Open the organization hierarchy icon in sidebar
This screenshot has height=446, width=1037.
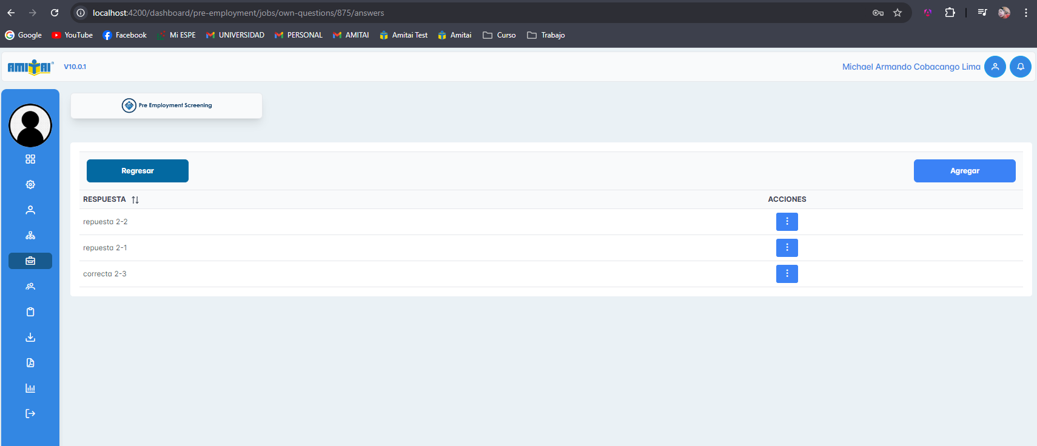(x=30, y=236)
